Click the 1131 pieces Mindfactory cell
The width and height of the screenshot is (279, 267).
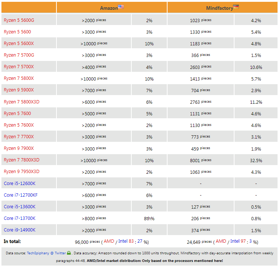200,114
